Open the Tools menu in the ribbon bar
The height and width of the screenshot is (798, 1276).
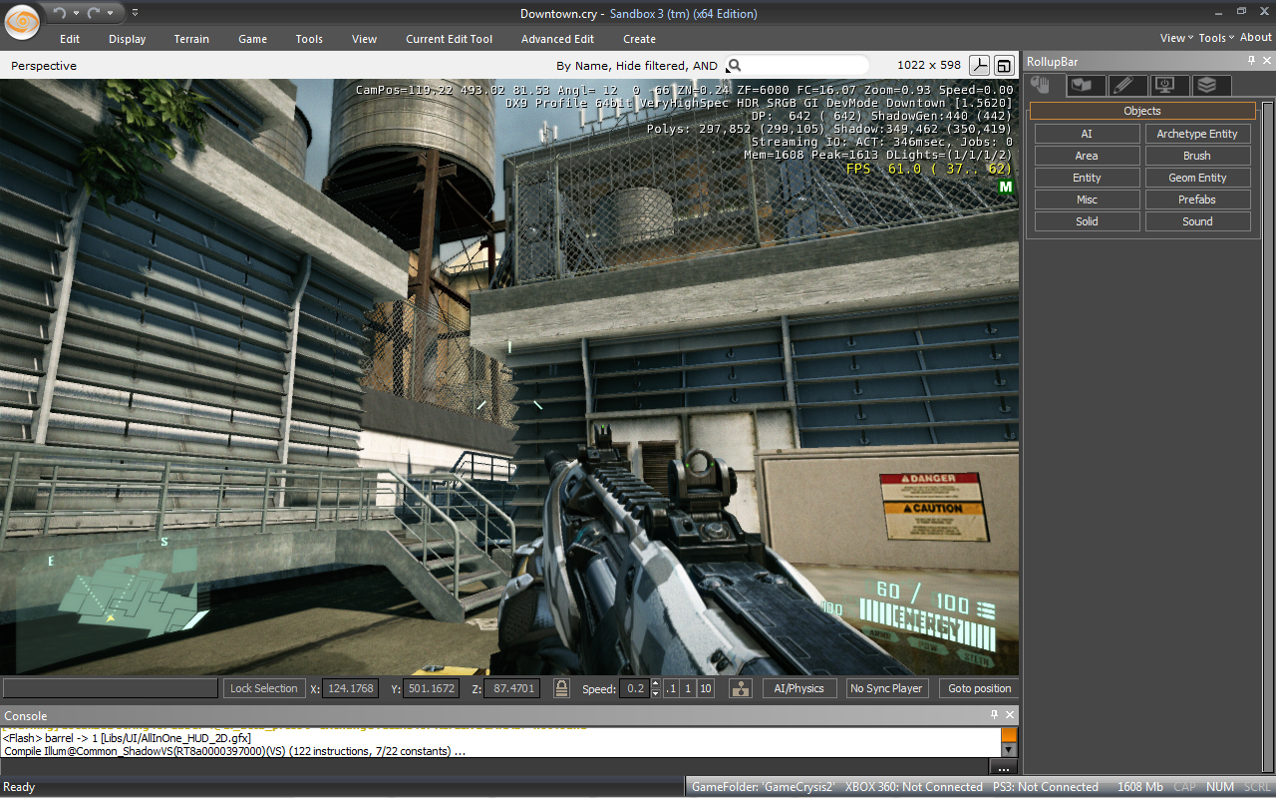click(309, 39)
